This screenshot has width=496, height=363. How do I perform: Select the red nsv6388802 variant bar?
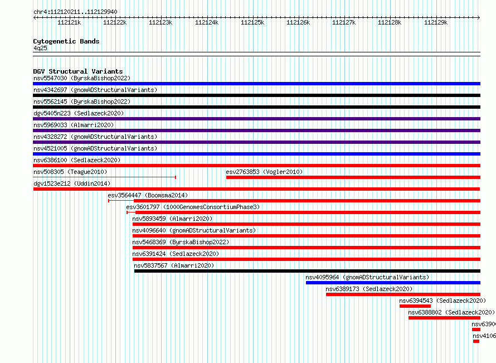click(x=444, y=318)
